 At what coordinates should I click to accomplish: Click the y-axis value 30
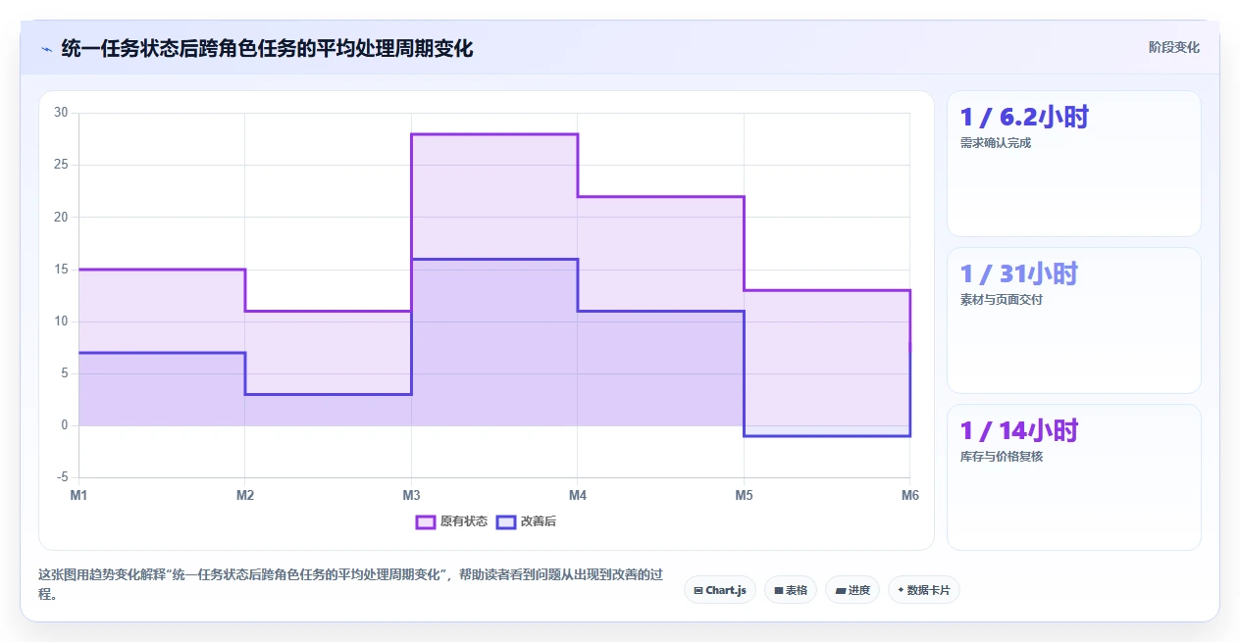[61, 113]
